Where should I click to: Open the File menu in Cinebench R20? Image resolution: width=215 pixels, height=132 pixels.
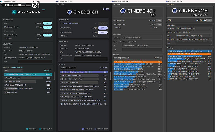(x=168, y=4)
